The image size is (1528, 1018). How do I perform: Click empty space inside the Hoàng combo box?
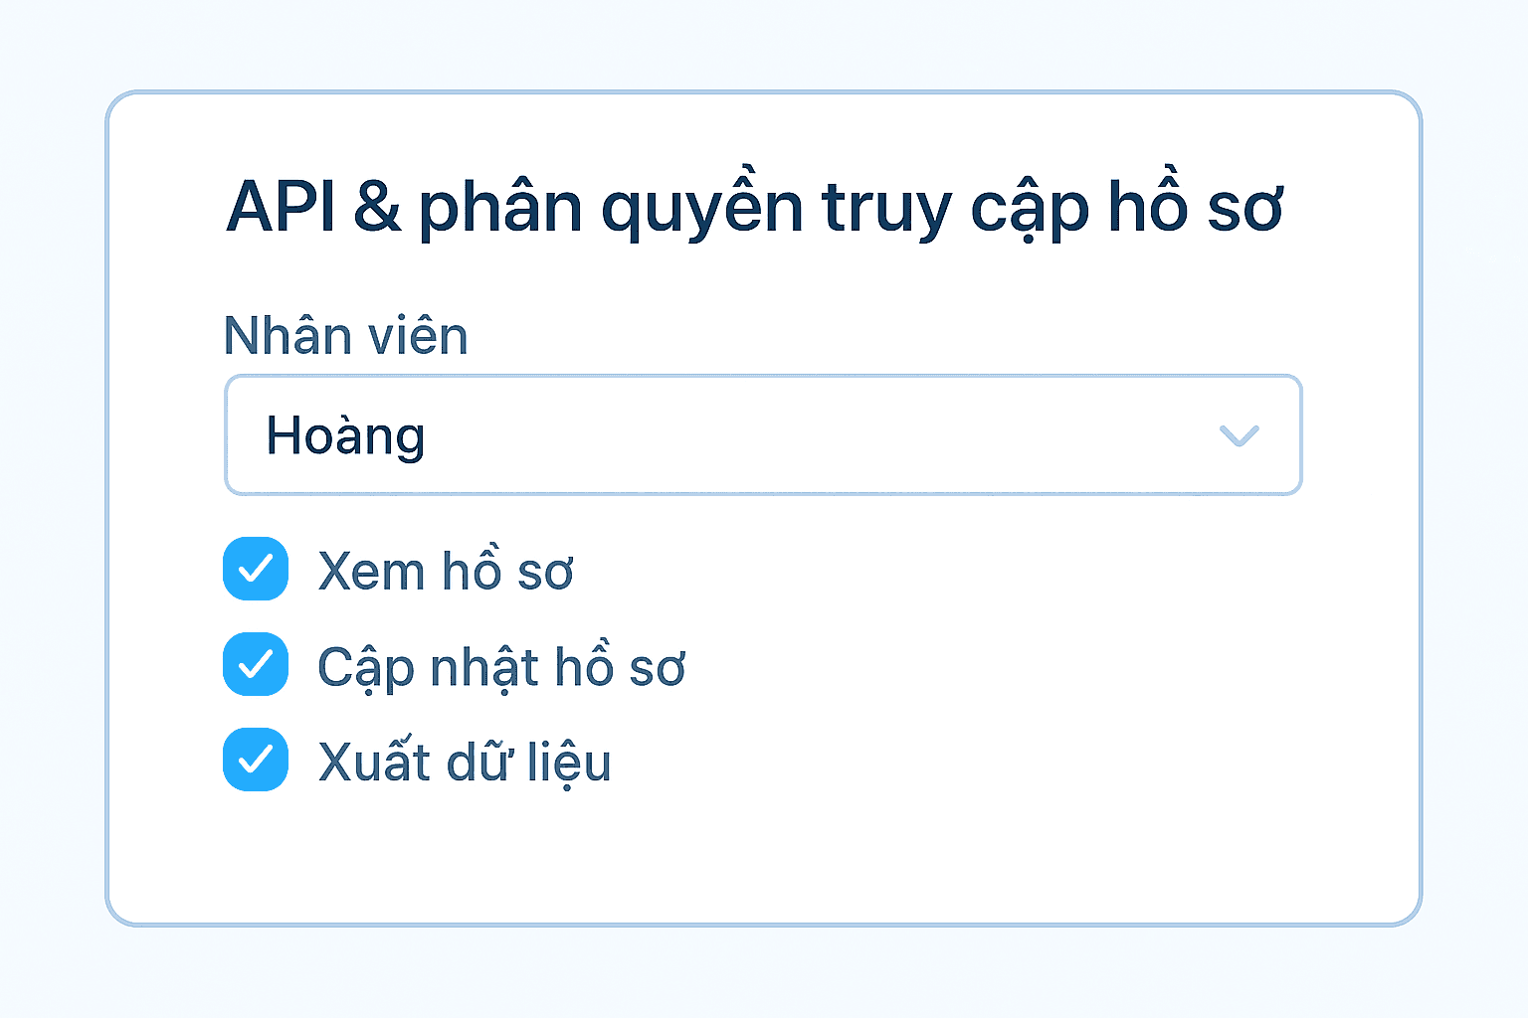pos(796,435)
